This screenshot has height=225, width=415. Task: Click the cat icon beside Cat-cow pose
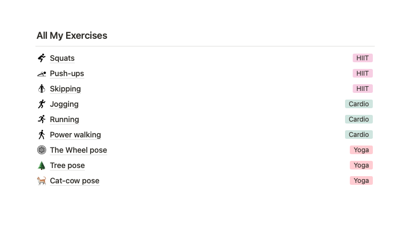42,180
